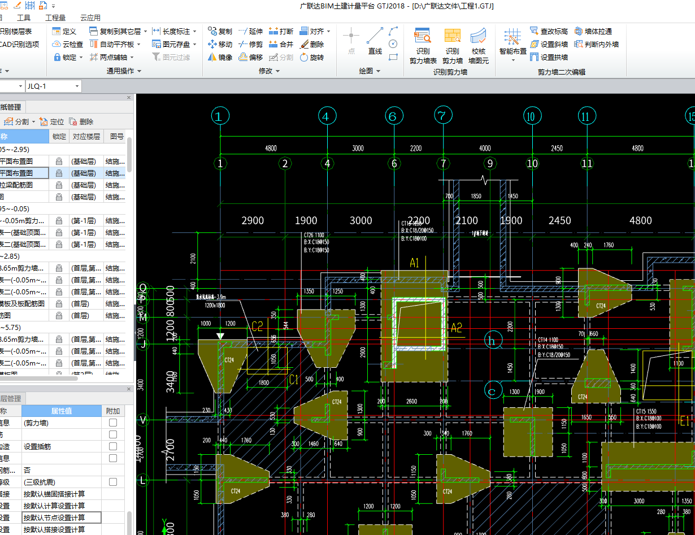Close the drawing management panel
The height and width of the screenshot is (535, 695).
129,98
